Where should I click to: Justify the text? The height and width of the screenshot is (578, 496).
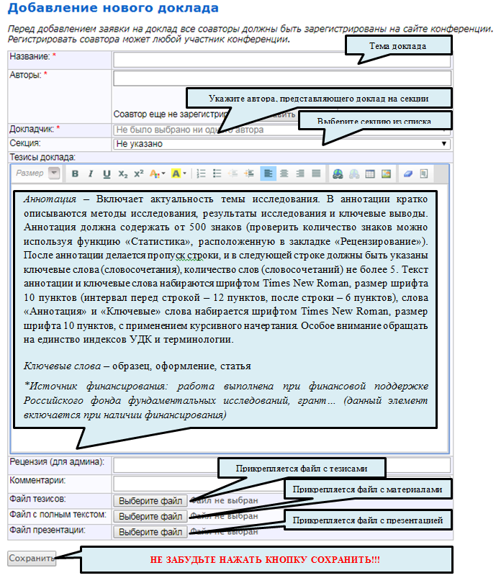316,173
